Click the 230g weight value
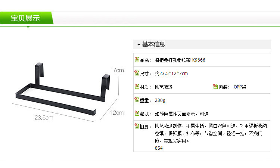 point(160,100)
